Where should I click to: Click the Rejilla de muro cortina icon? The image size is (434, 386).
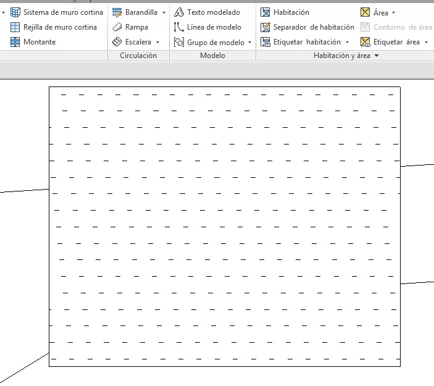[15, 27]
